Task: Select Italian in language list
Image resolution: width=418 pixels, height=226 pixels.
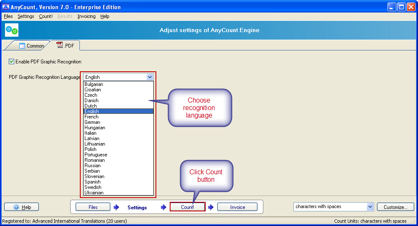Action: coord(119,133)
